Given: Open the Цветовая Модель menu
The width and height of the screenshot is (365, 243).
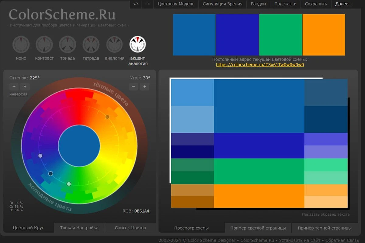Looking at the screenshot, I should click(x=176, y=4).
